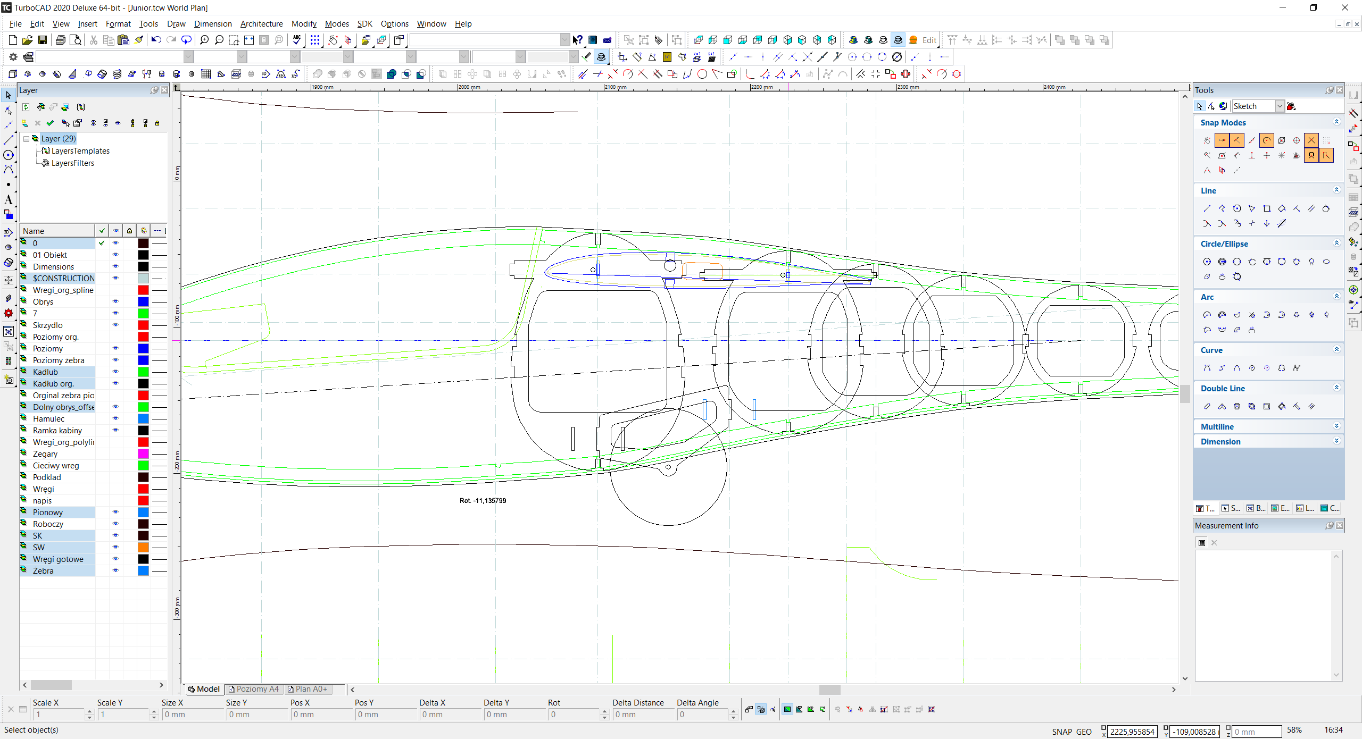Collapse the Layer (29) tree node
Screen dimensions: 1362x739
click(26, 139)
